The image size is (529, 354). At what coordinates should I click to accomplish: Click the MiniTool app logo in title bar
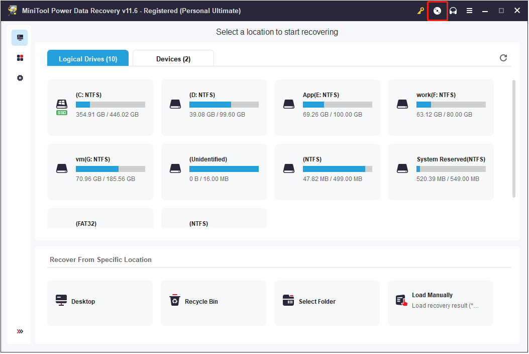click(x=13, y=11)
